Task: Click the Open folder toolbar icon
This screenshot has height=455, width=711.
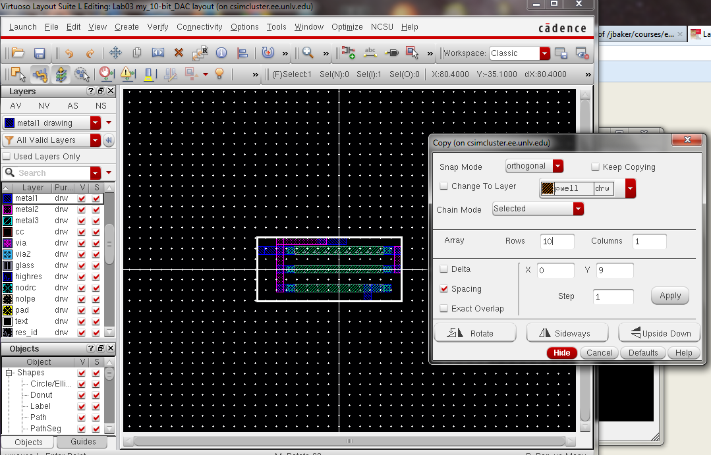Action: (x=18, y=53)
